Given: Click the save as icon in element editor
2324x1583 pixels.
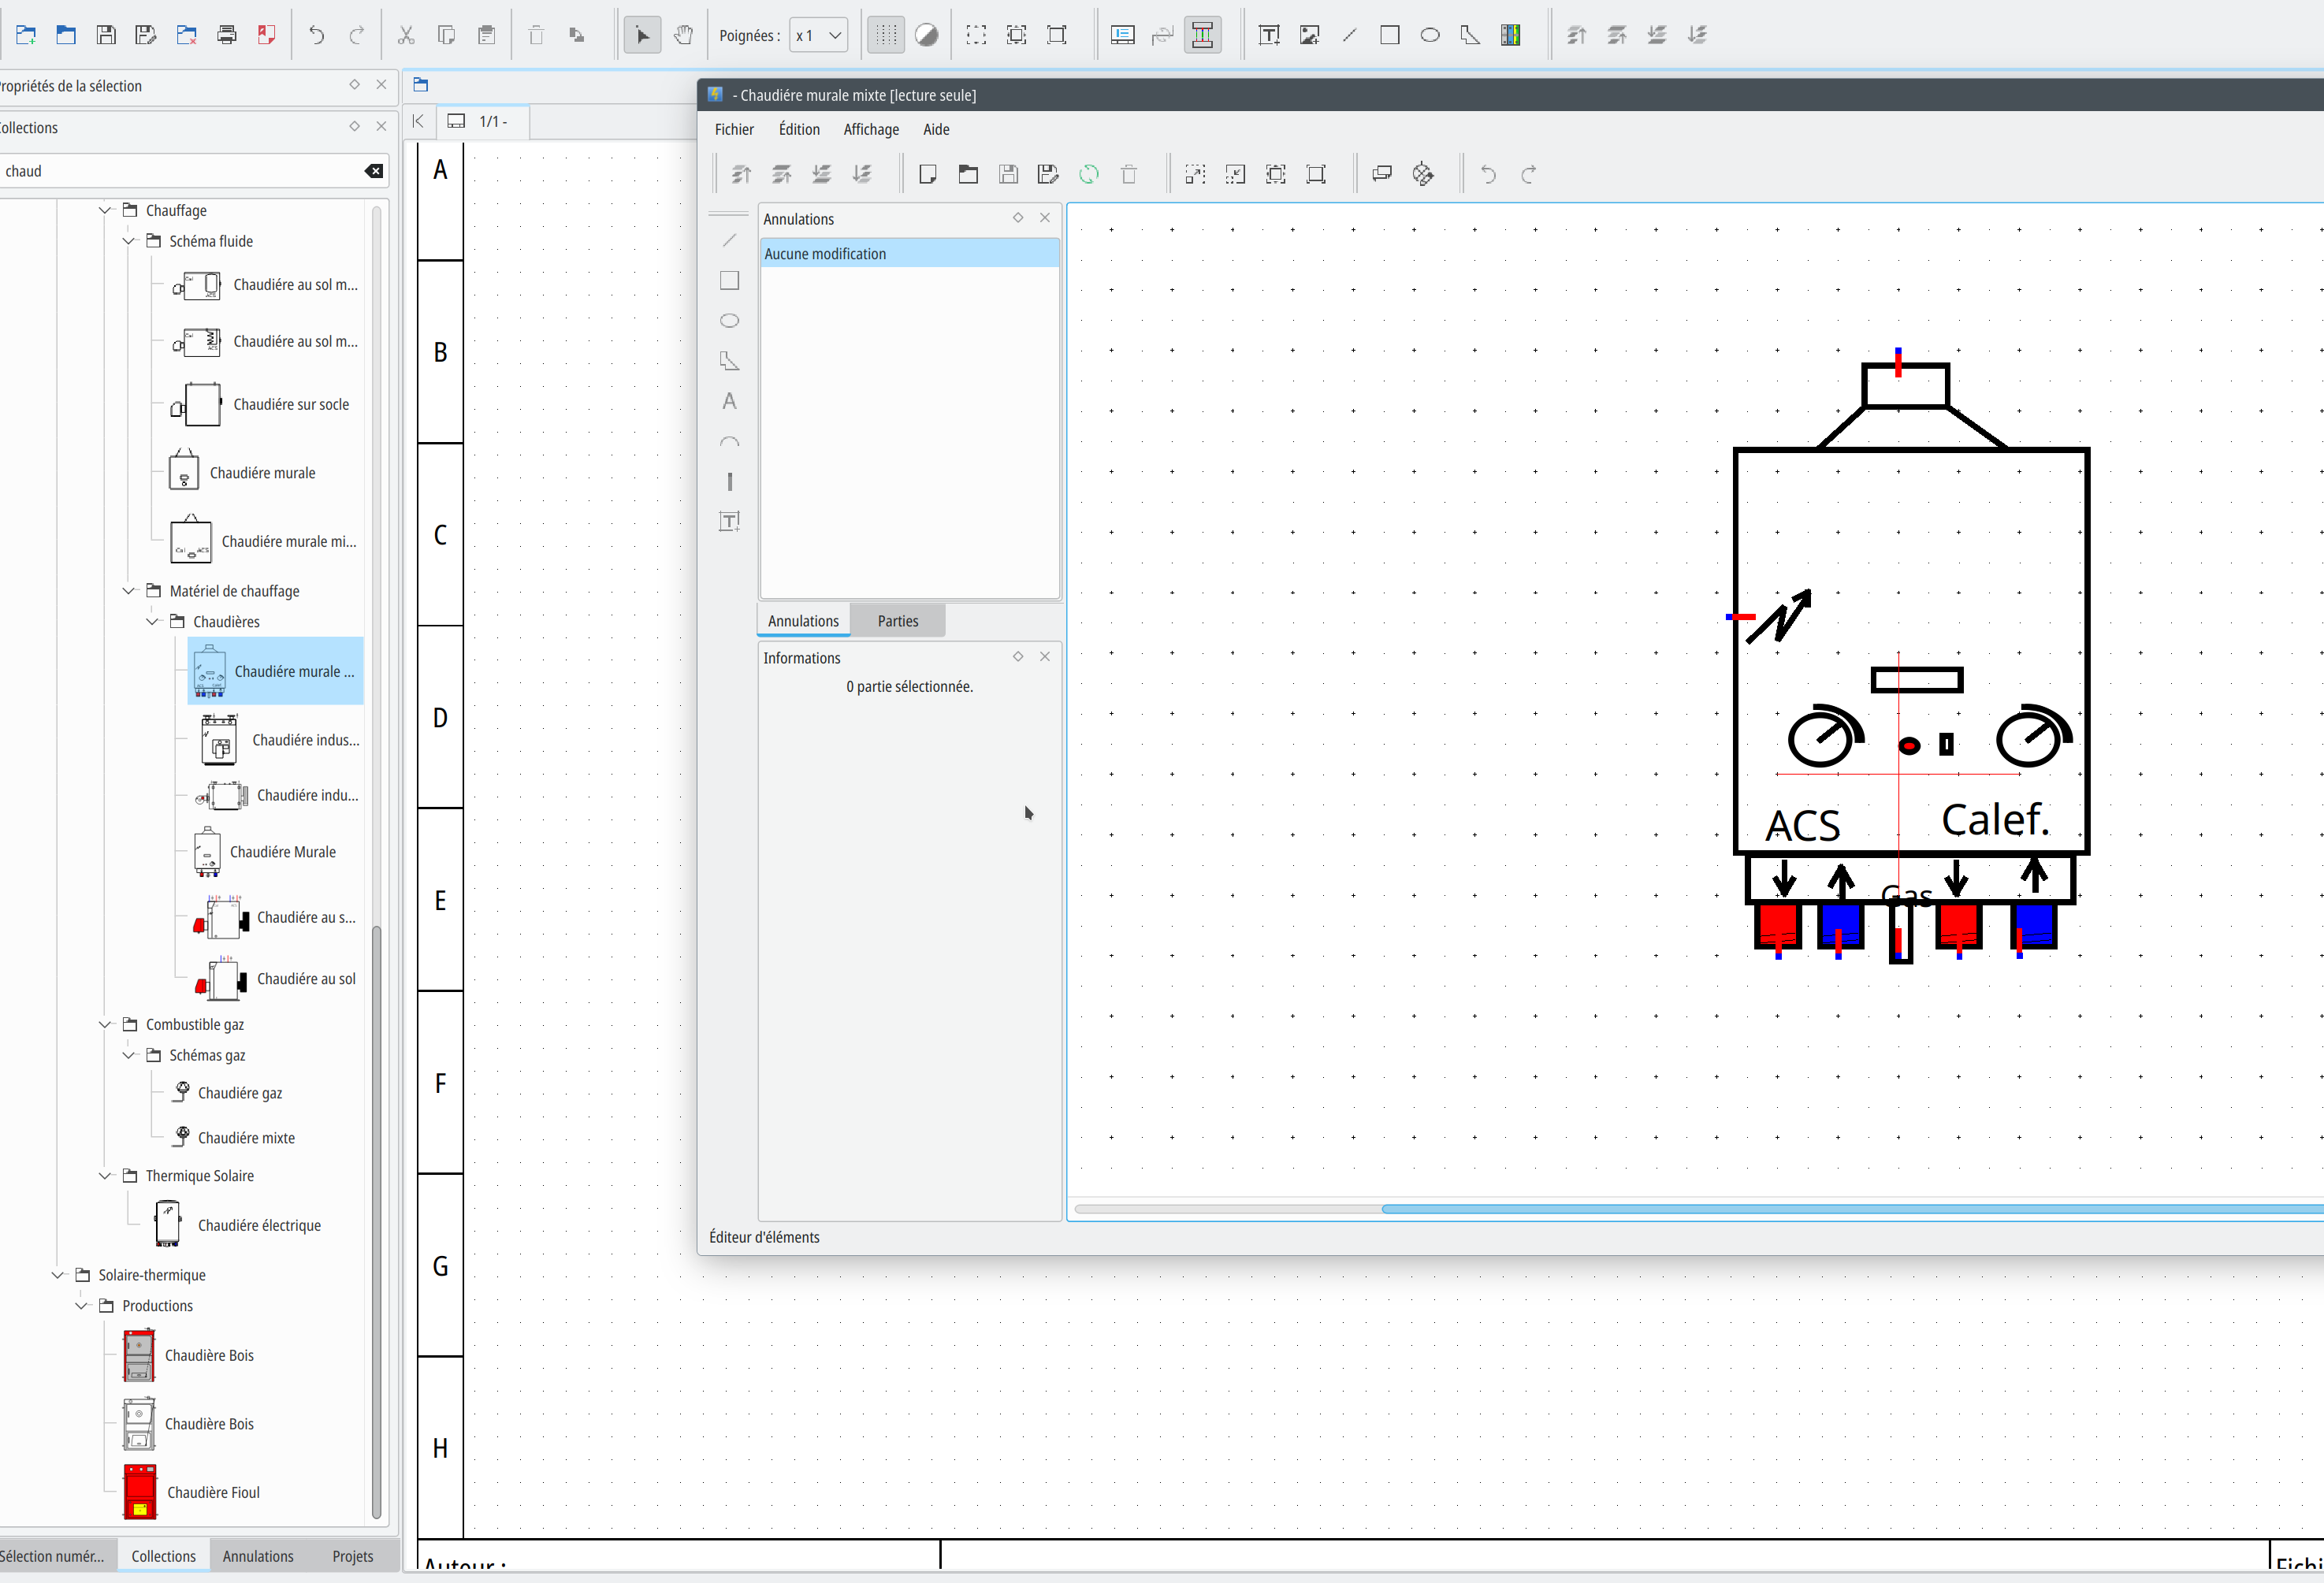Looking at the screenshot, I should 1048,174.
